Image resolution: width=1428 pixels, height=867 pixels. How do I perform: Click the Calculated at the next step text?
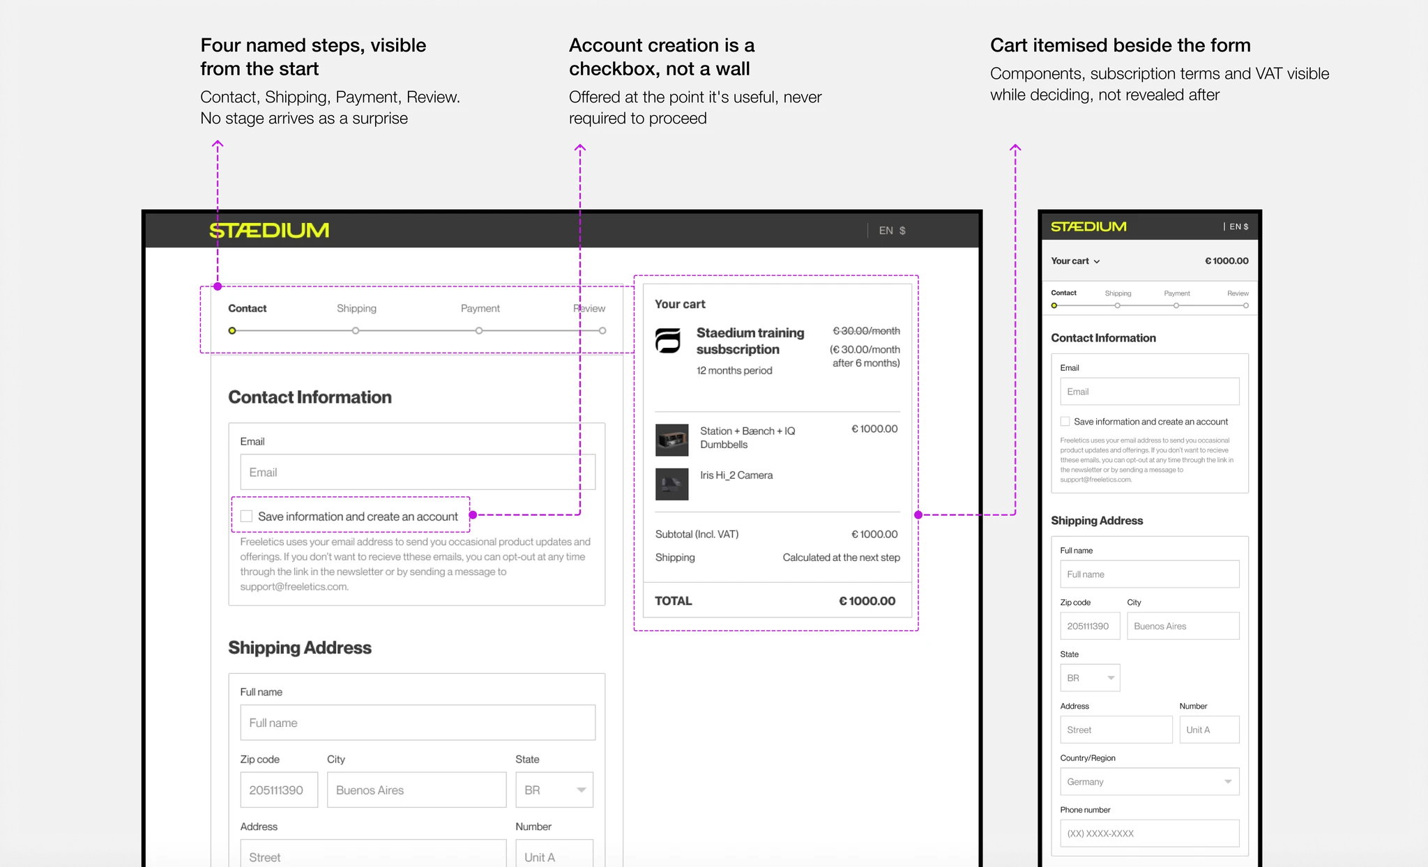point(841,557)
